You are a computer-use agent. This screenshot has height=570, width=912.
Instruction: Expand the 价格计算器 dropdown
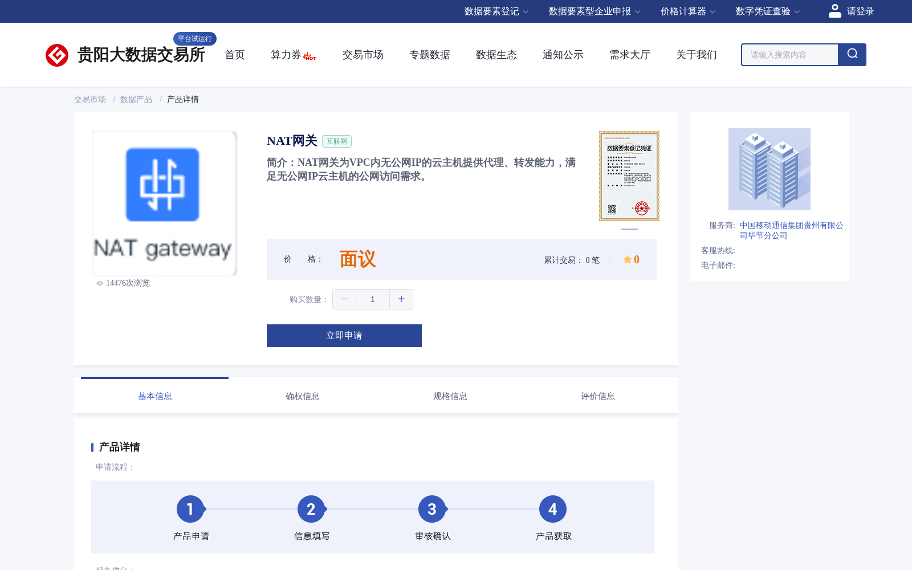coord(688,11)
